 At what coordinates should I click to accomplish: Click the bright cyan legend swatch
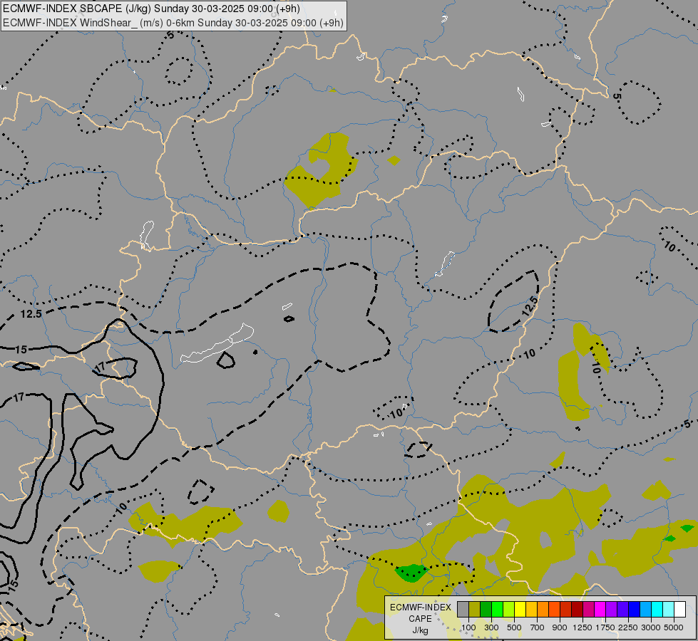[657, 610]
